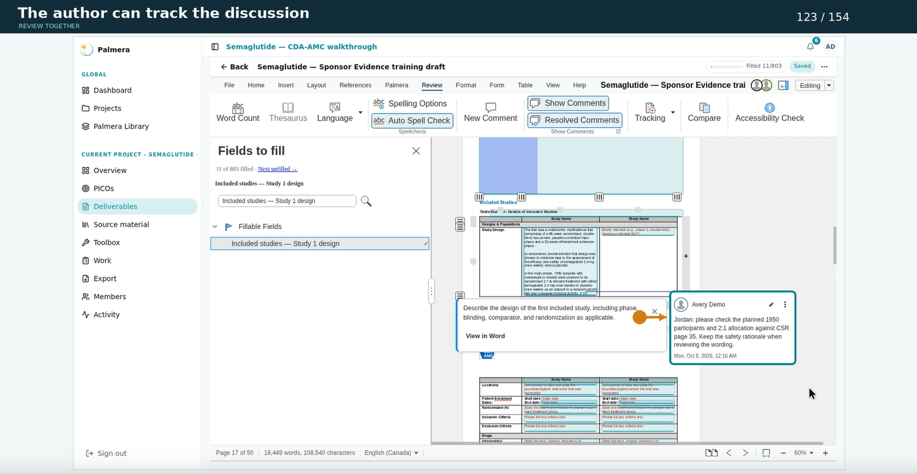Open the Thesaurus tool
917x474 pixels.
(288, 113)
